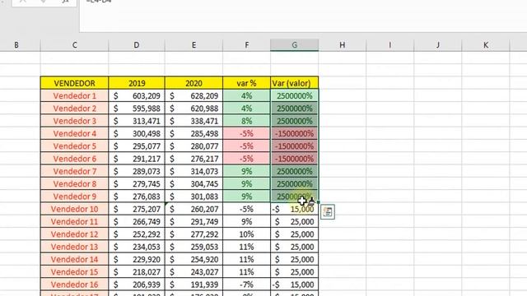Select column B header
527x296 pixels.
16,45
